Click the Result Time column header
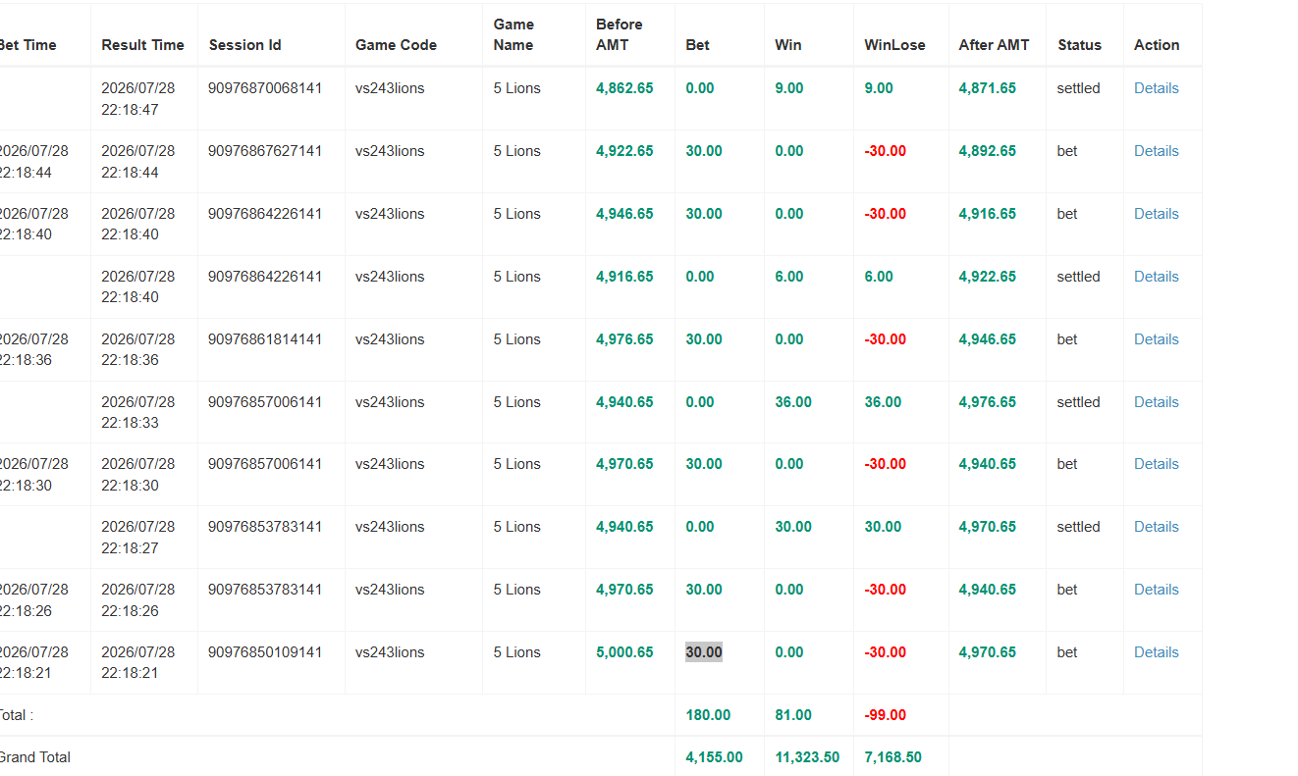 pos(142,45)
